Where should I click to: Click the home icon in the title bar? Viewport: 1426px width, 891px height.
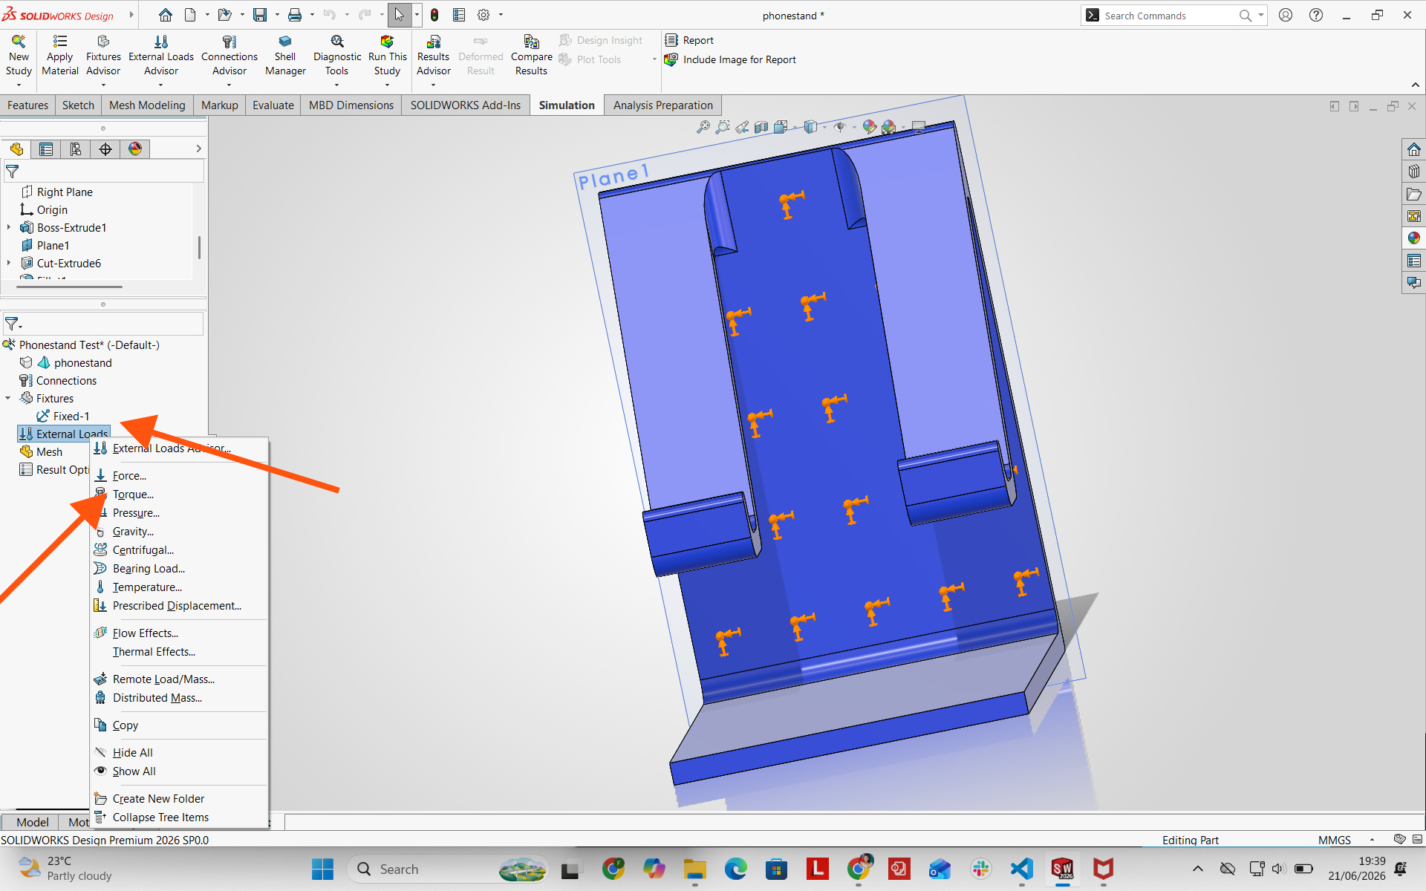[x=166, y=15]
